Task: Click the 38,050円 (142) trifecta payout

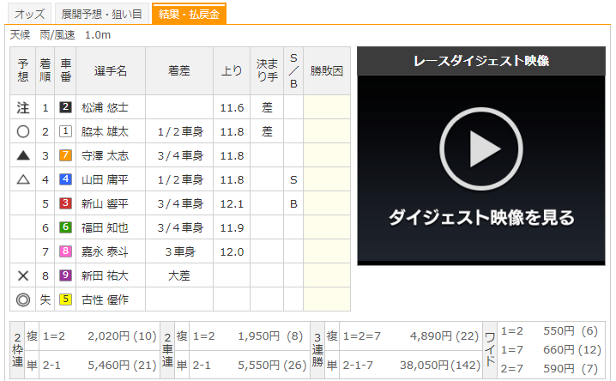Action: click(x=440, y=366)
